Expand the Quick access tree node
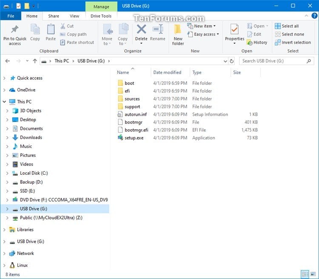The height and width of the screenshot is (279, 319). click(4, 78)
